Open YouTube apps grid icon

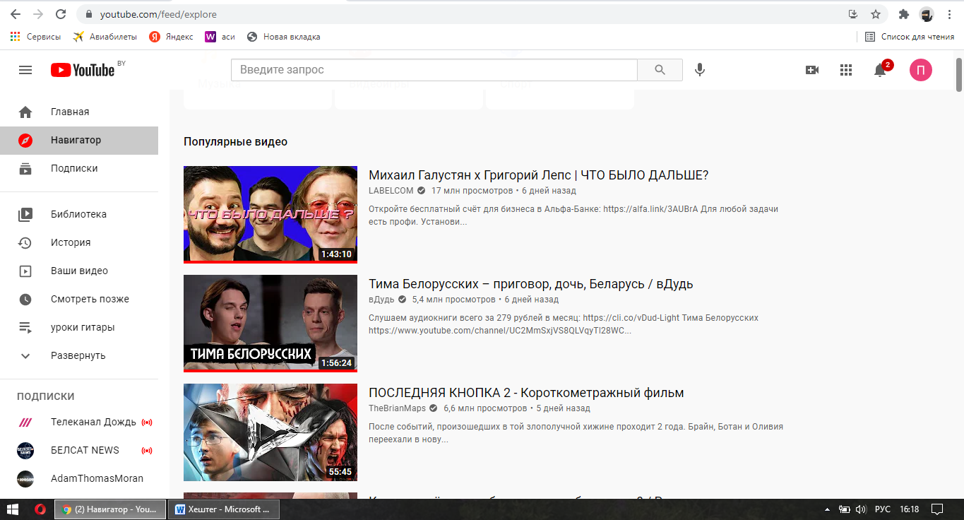(x=846, y=70)
